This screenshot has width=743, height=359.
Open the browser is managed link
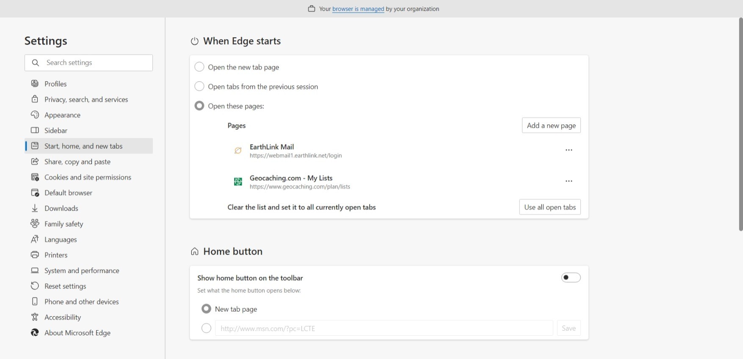tap(358, 9)
